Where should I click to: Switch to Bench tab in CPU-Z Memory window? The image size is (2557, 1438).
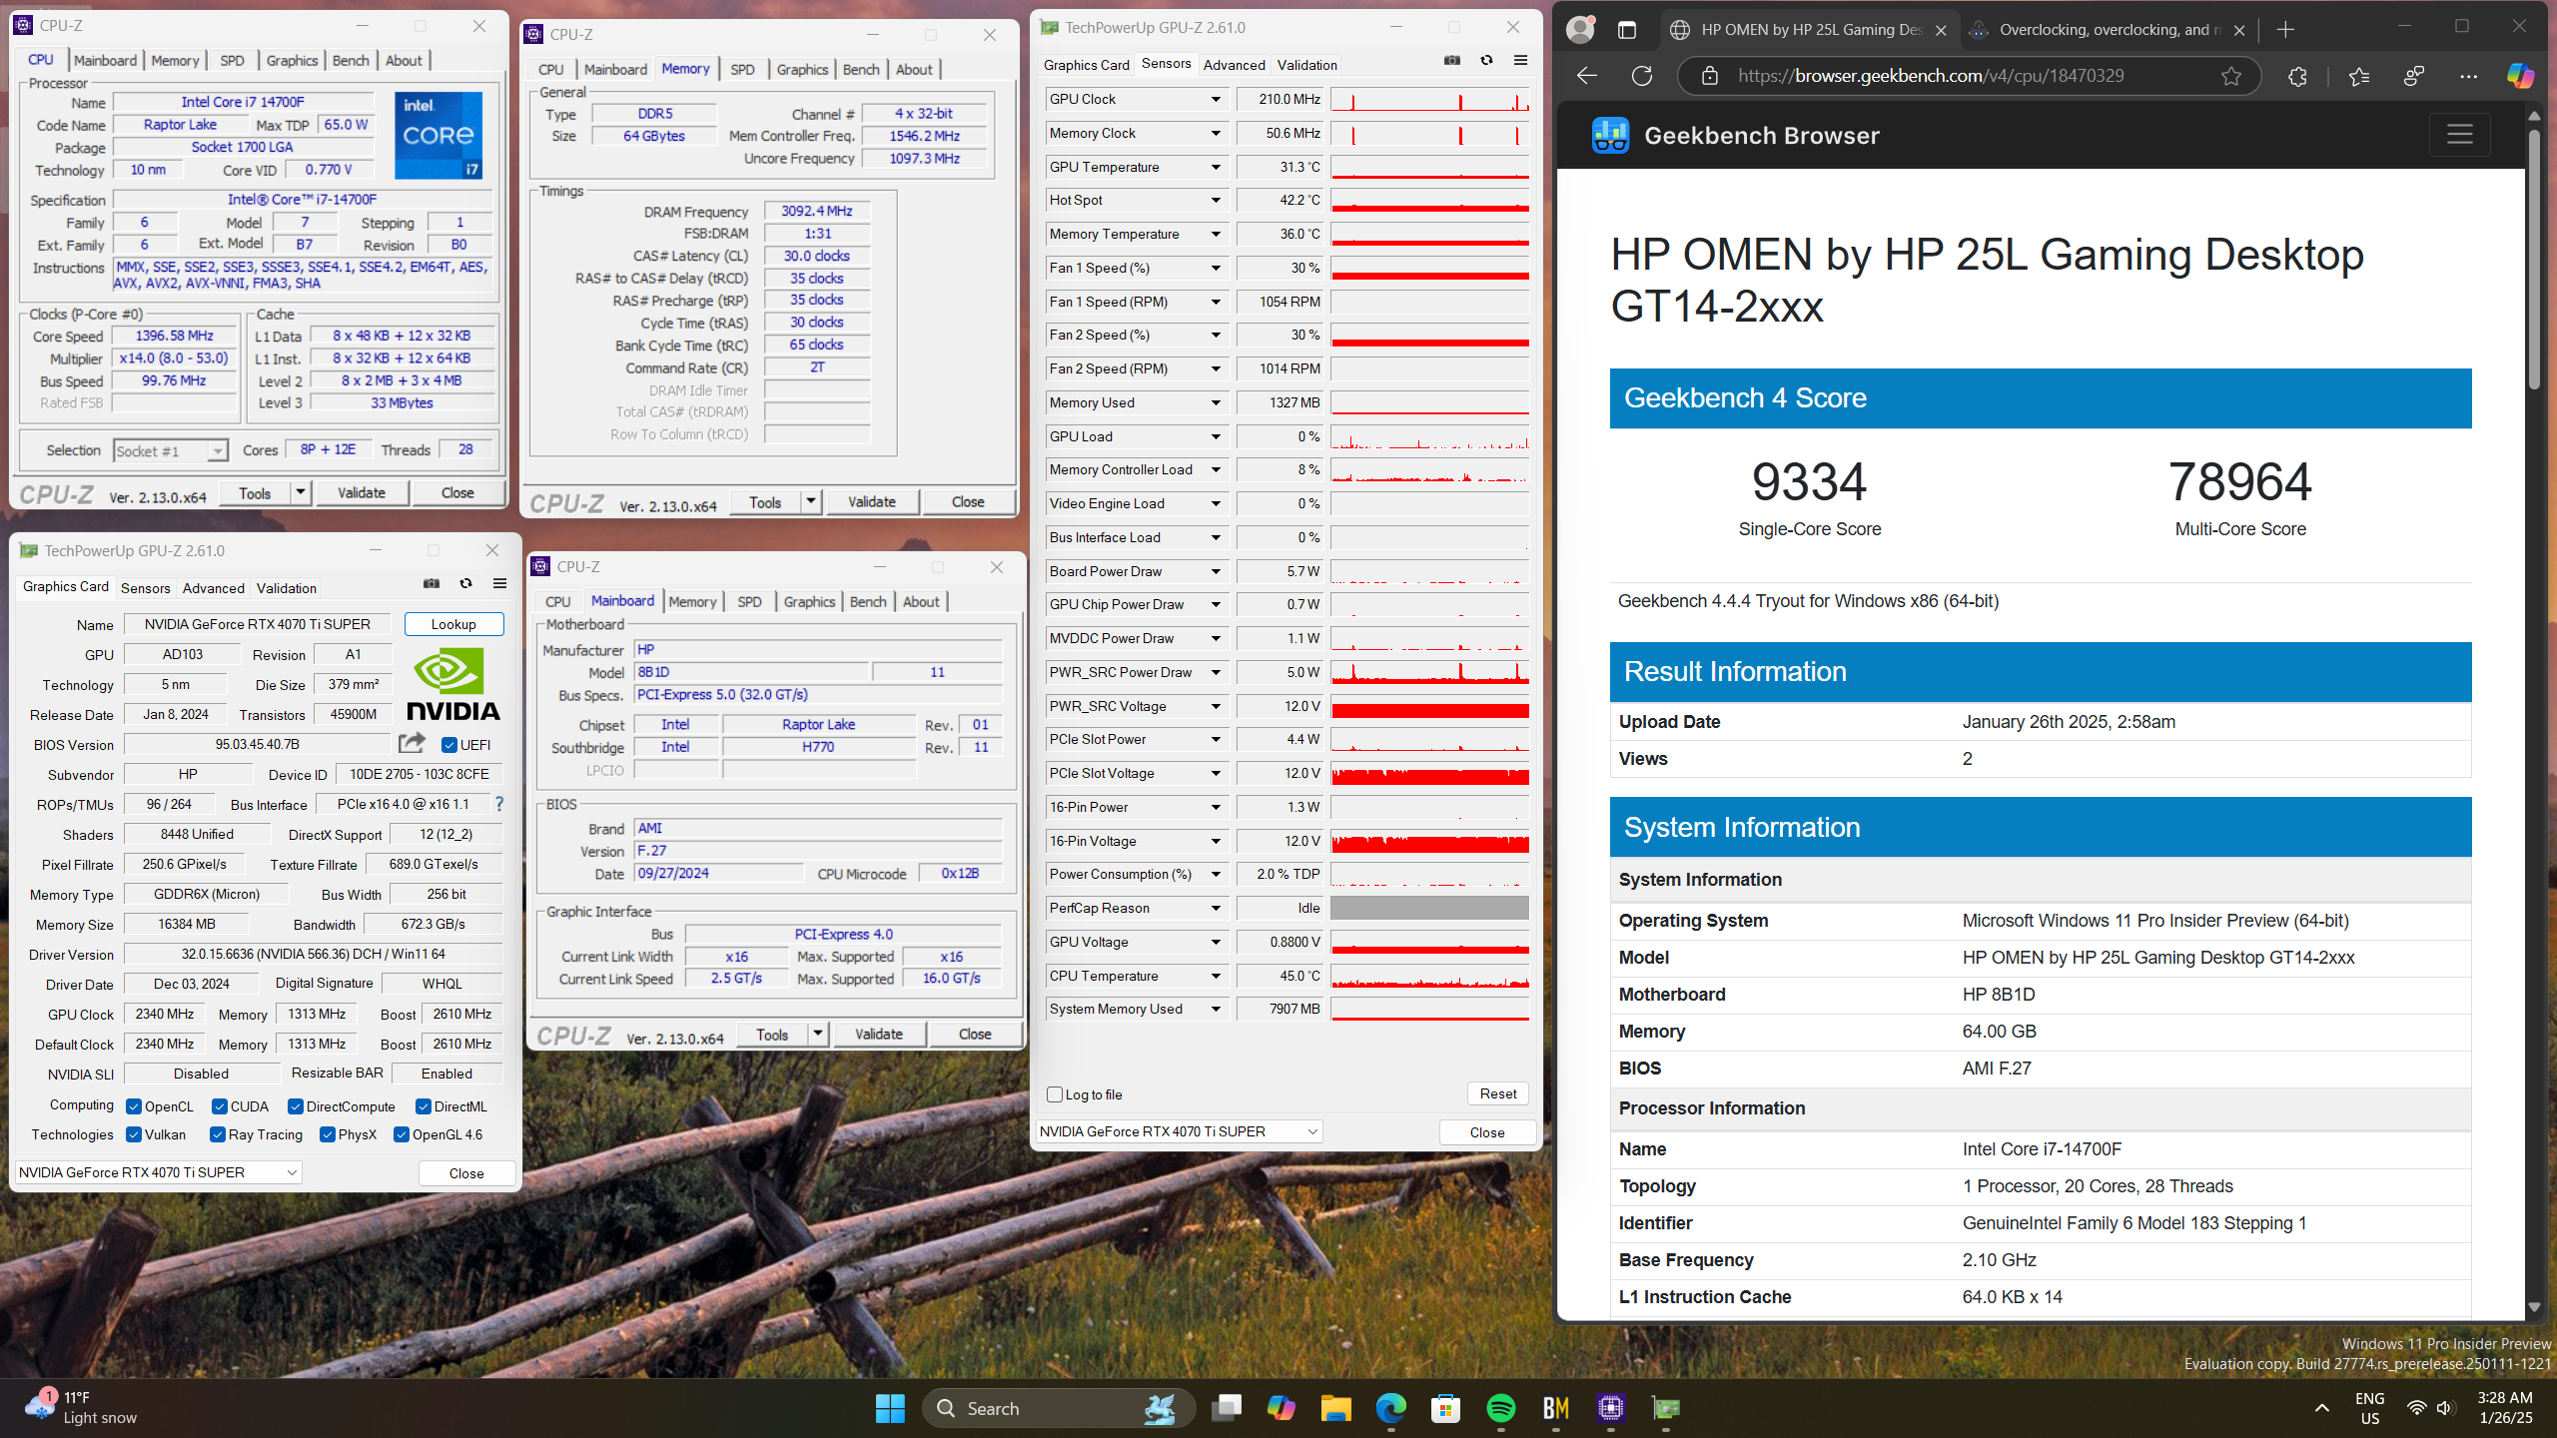[x=861, y=70]
